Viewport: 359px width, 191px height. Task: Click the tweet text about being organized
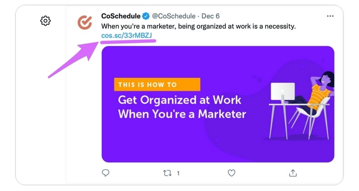[198, 26]
